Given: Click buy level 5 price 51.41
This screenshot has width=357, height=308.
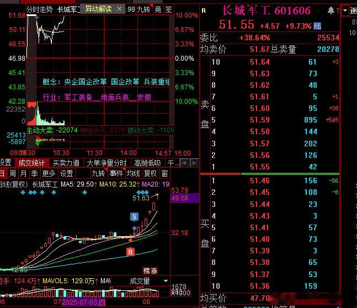Looking at the screenshot, I should (x=260, y=227).
